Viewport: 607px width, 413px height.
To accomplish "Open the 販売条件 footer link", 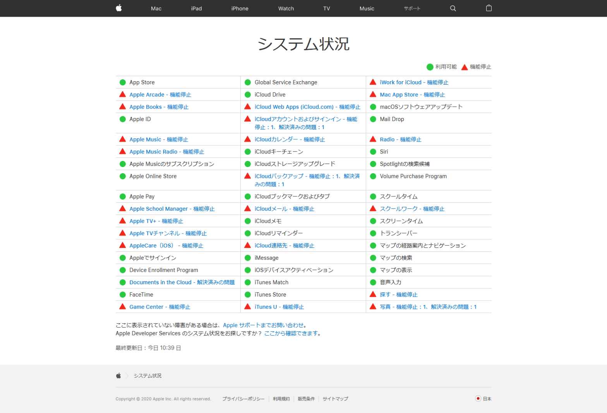I will (306, 399).
